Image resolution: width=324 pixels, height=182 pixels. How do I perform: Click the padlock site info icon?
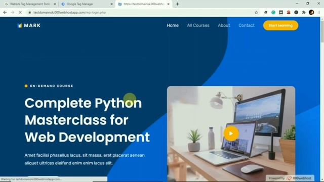pos(29,12)
